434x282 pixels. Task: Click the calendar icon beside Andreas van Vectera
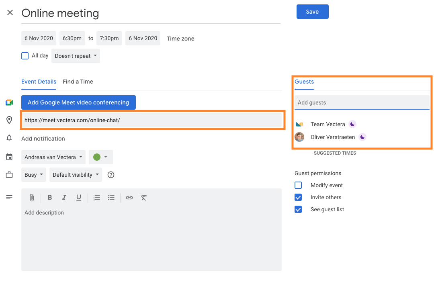(x=9, y=157)
